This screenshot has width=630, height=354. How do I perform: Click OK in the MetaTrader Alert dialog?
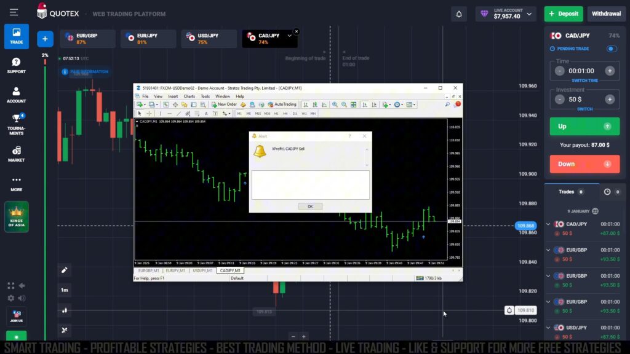pos(310,206)
